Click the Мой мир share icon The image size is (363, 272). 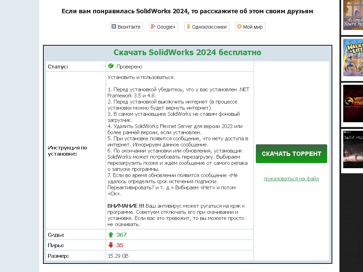(239, 27)
